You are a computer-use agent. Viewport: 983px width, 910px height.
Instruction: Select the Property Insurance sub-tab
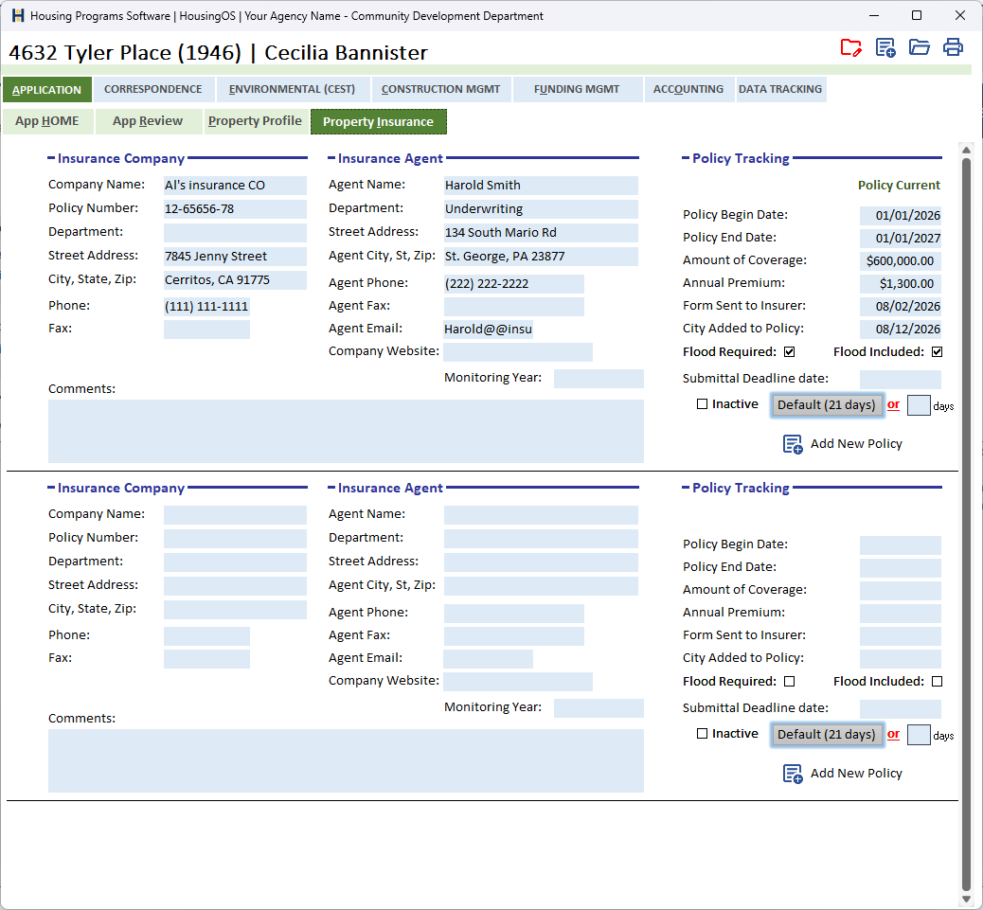(x=379, y=121)
